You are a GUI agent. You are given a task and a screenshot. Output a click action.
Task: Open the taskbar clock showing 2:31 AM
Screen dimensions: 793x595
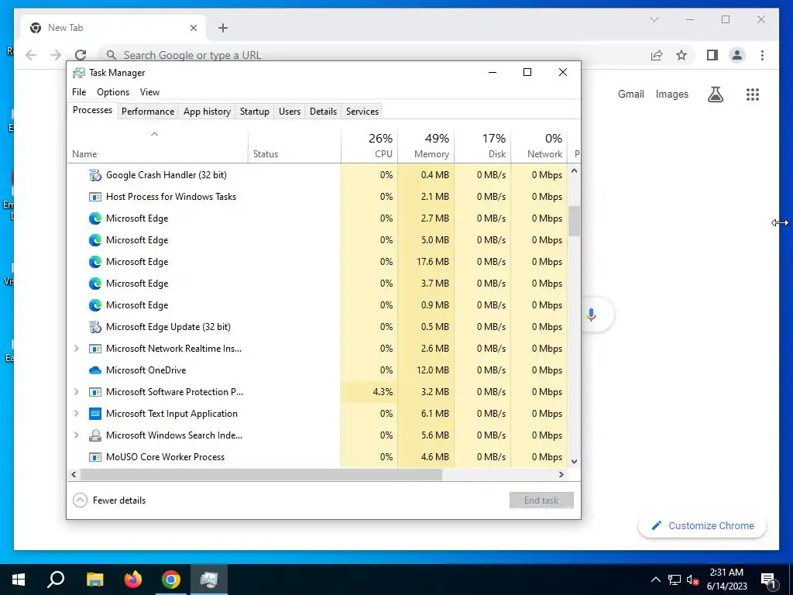pos(726,580)
